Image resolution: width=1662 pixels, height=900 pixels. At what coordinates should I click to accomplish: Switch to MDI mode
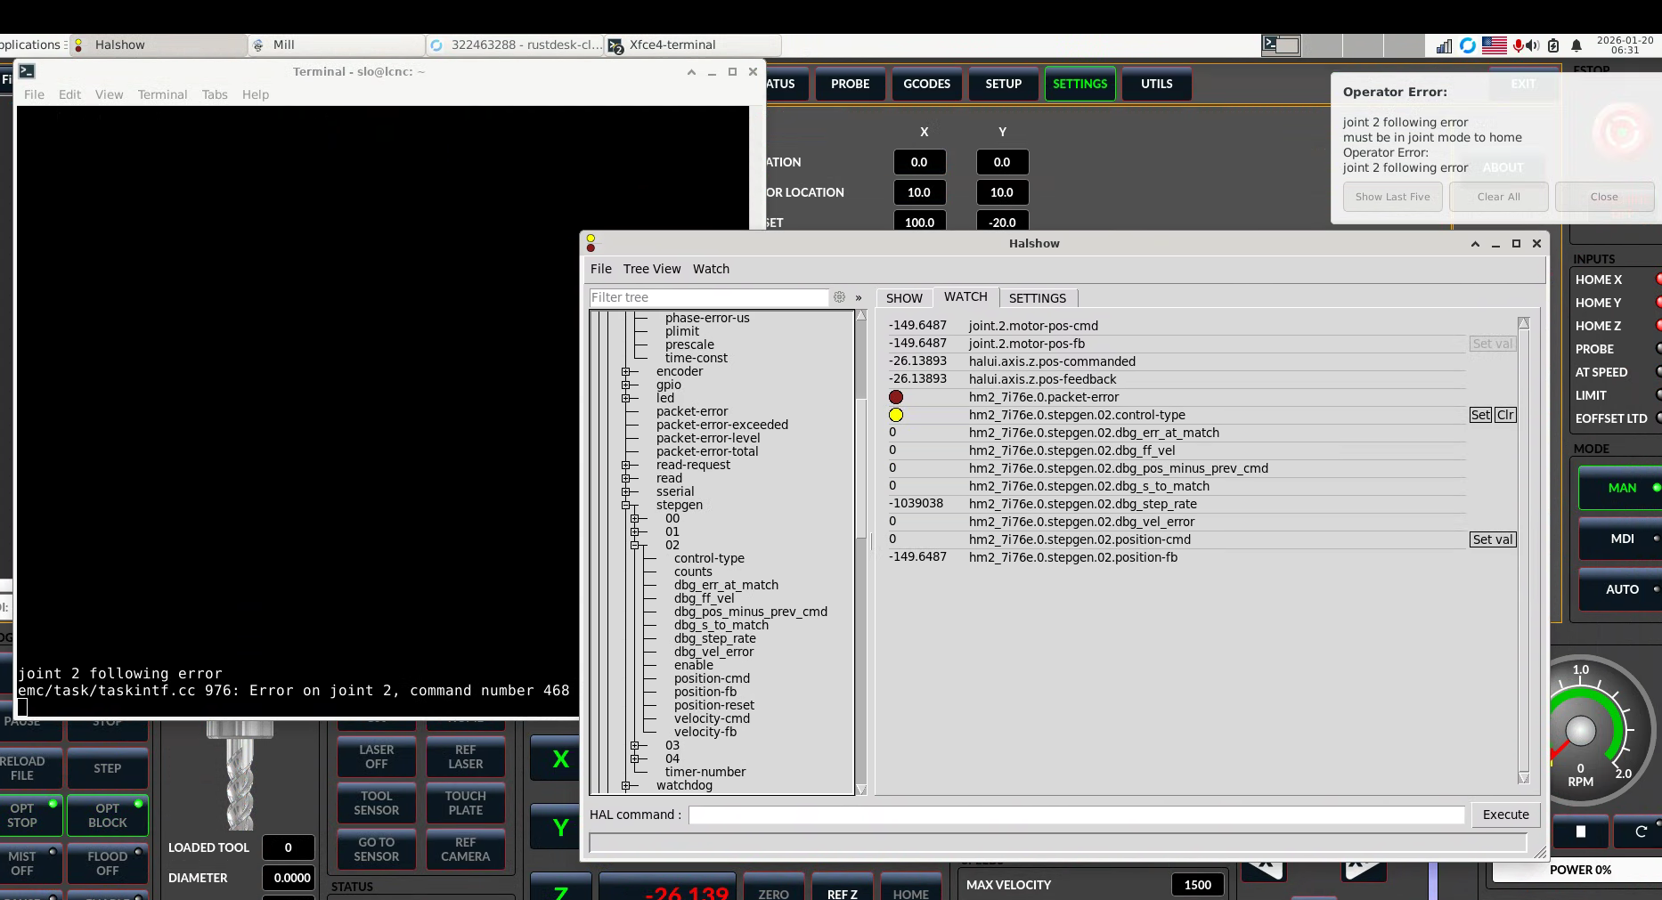click(x=1621, y=539)
